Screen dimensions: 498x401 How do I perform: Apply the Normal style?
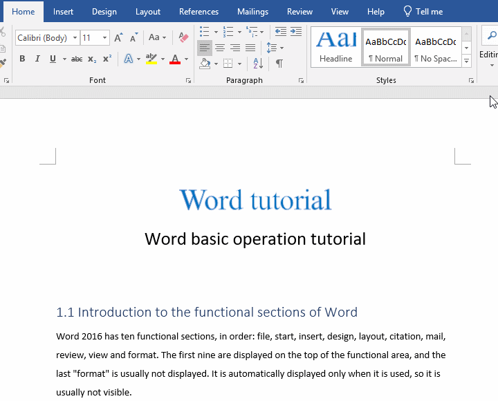pos(385,47)
